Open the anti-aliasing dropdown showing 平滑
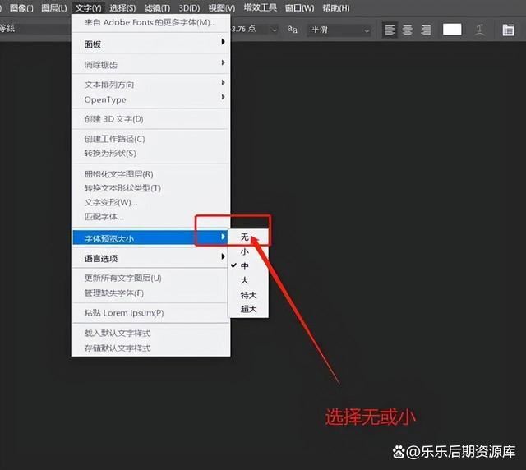The height and width of the screenshot is (470, 526). point(339,30)
